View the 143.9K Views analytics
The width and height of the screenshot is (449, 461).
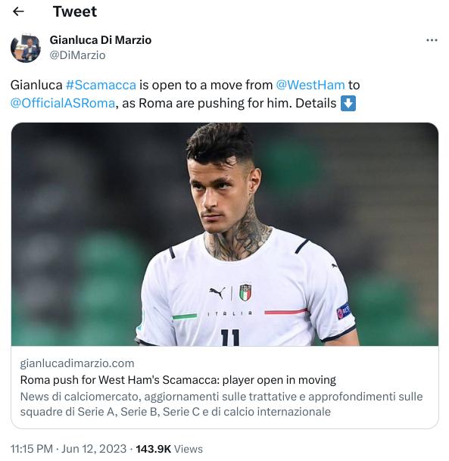[170, 449]
